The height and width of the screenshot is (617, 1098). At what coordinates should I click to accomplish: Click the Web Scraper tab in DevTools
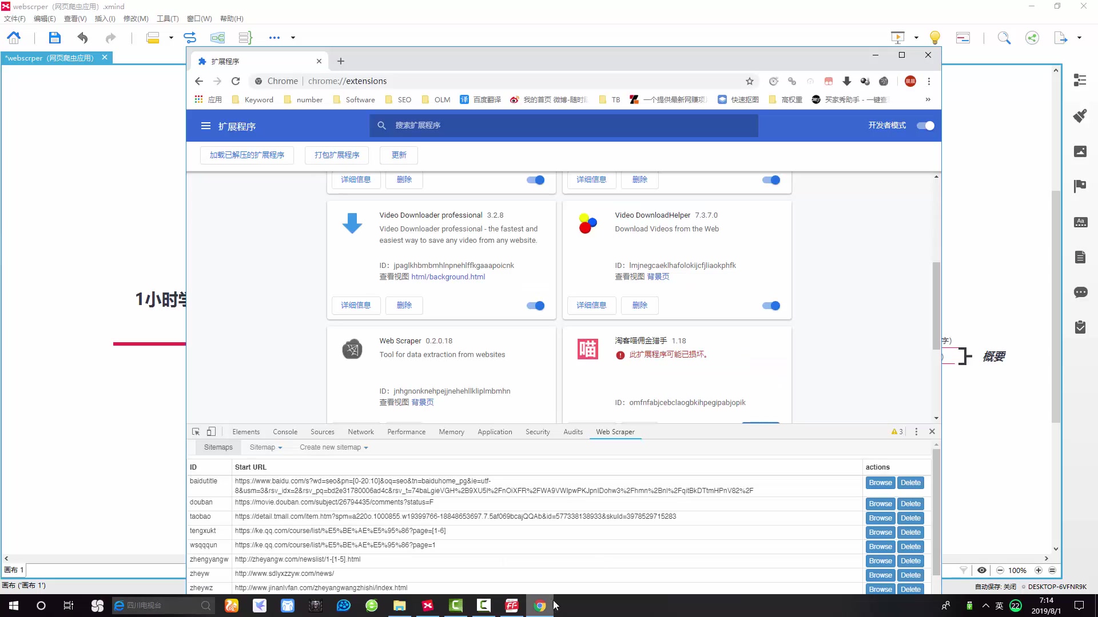click(x=615, y=431)
